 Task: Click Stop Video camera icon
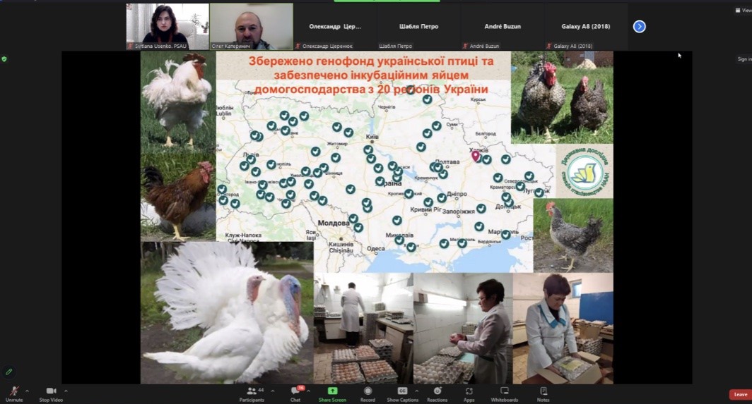[52, 391]
